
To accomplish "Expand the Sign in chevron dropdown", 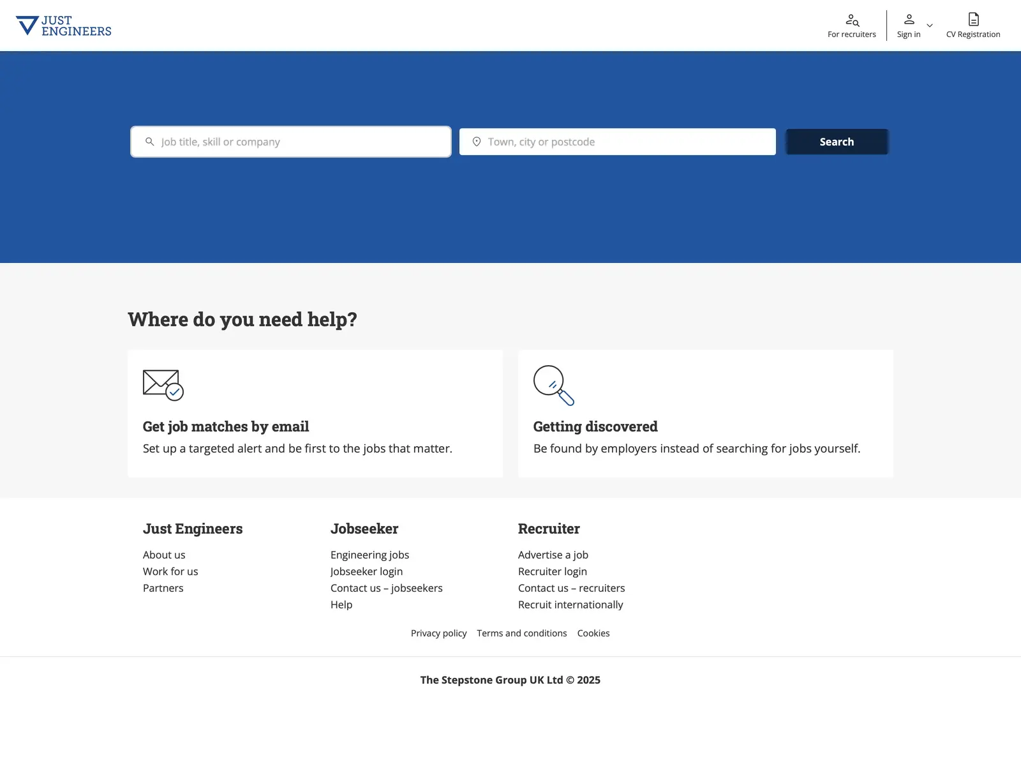I will (930, 26).
